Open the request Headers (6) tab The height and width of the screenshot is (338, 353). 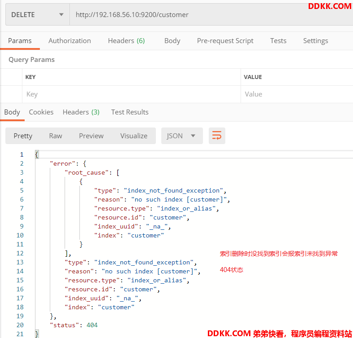coord(126,41)
